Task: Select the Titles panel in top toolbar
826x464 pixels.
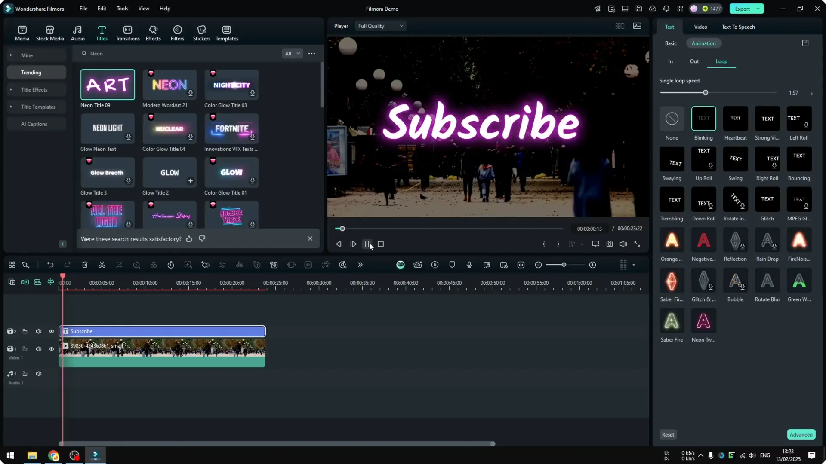Action: tap(102, 32)
